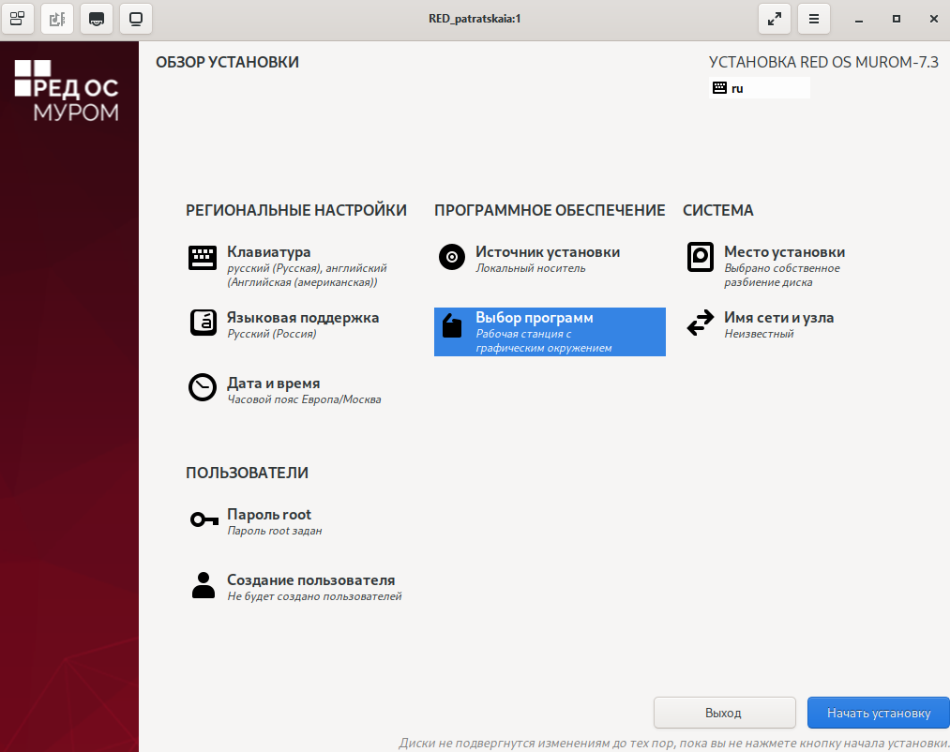Click the Начать установку button

tap(879, 713)
